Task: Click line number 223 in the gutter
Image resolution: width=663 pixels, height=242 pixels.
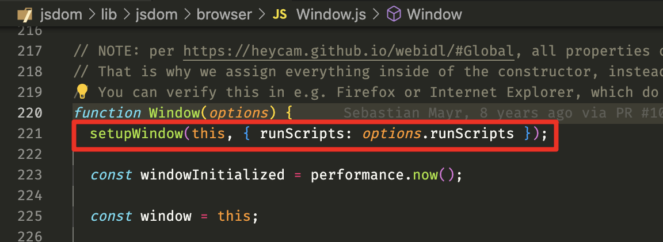Action: (x=30, y=174)
